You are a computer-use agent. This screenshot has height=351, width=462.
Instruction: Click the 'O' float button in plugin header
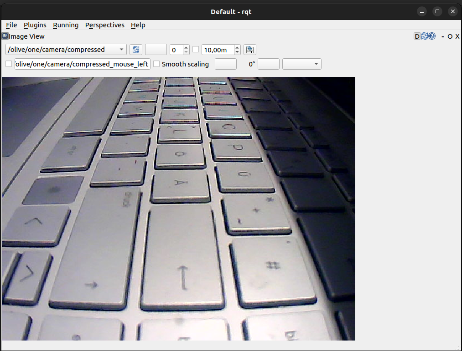(450, 36)
